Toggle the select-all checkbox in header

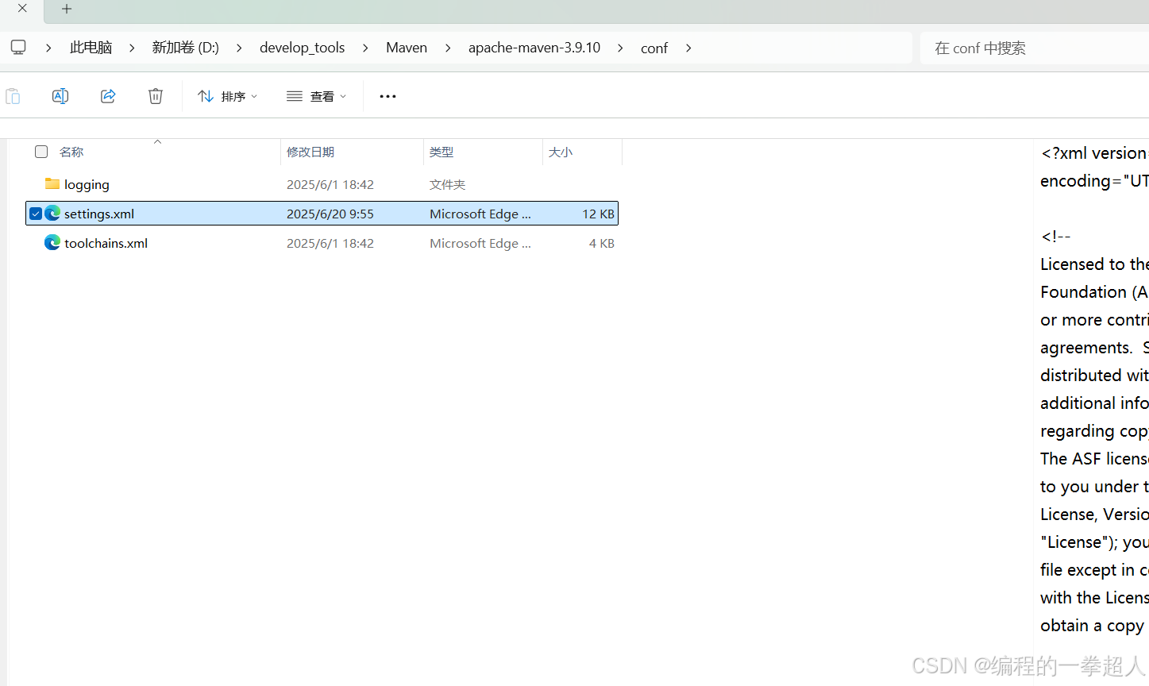(x=41, y=152)
